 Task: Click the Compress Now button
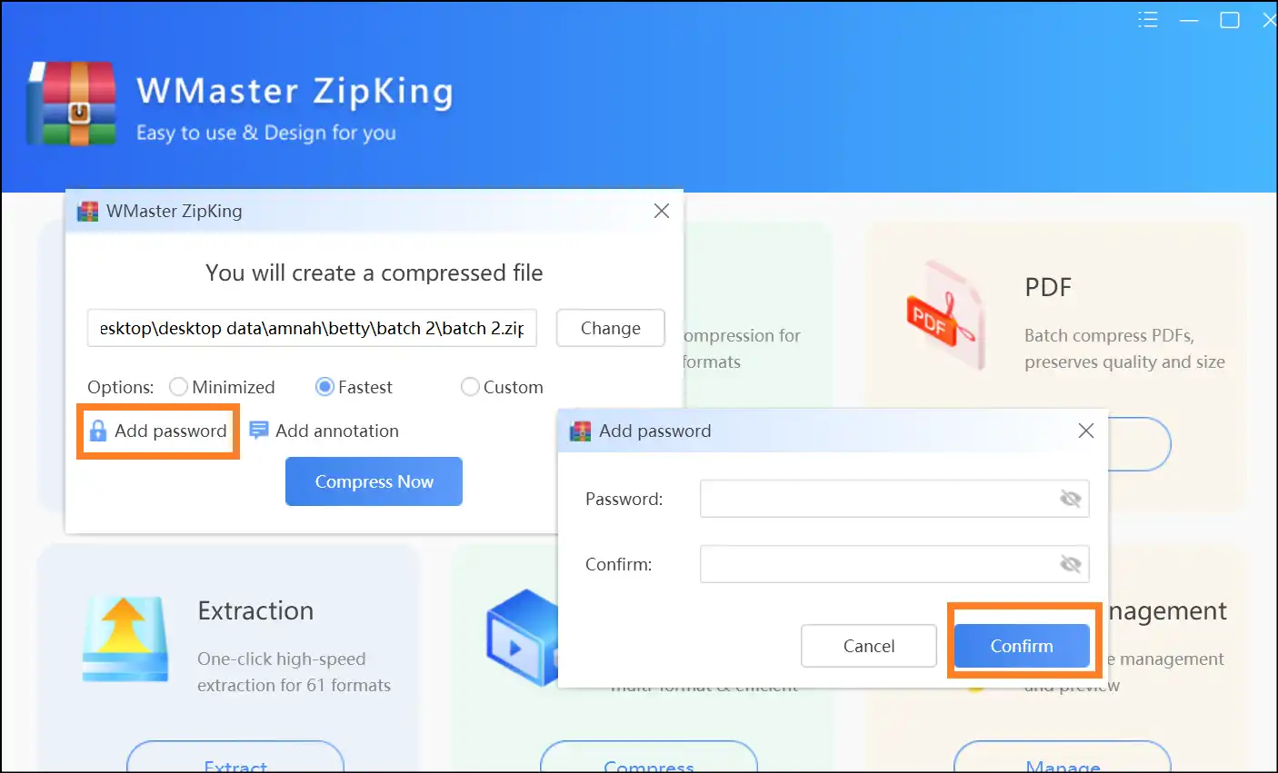(x=374, y=481)
